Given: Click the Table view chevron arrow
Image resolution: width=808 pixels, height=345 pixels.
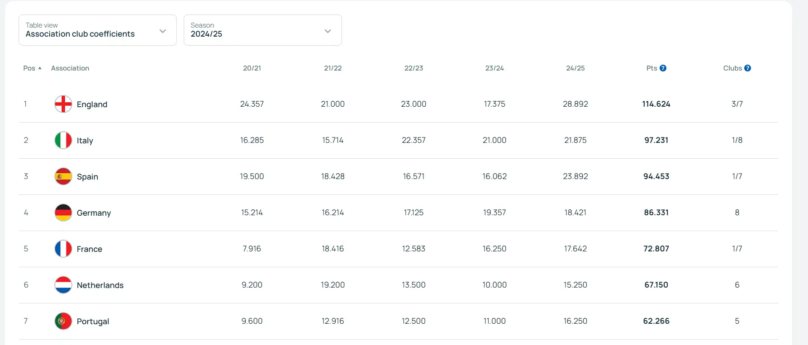Looking at the screenshot, I should pyautogui.click(x=163, y=31).
